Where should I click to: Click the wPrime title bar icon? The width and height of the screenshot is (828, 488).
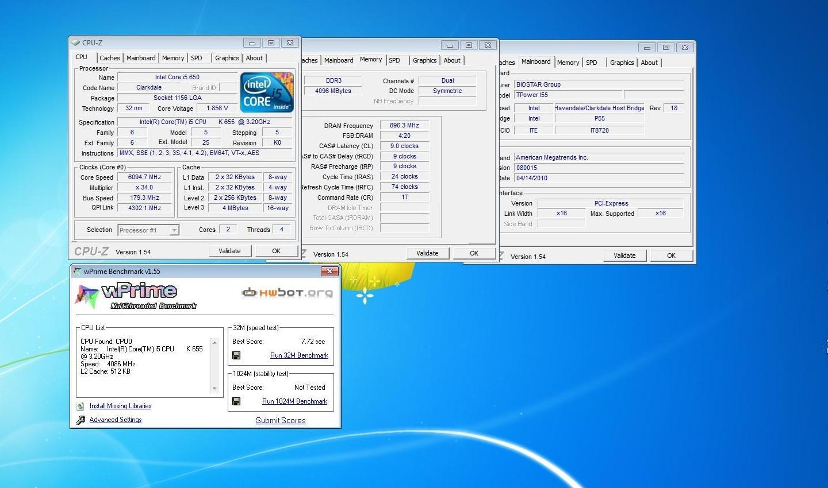tap(78, 271)
